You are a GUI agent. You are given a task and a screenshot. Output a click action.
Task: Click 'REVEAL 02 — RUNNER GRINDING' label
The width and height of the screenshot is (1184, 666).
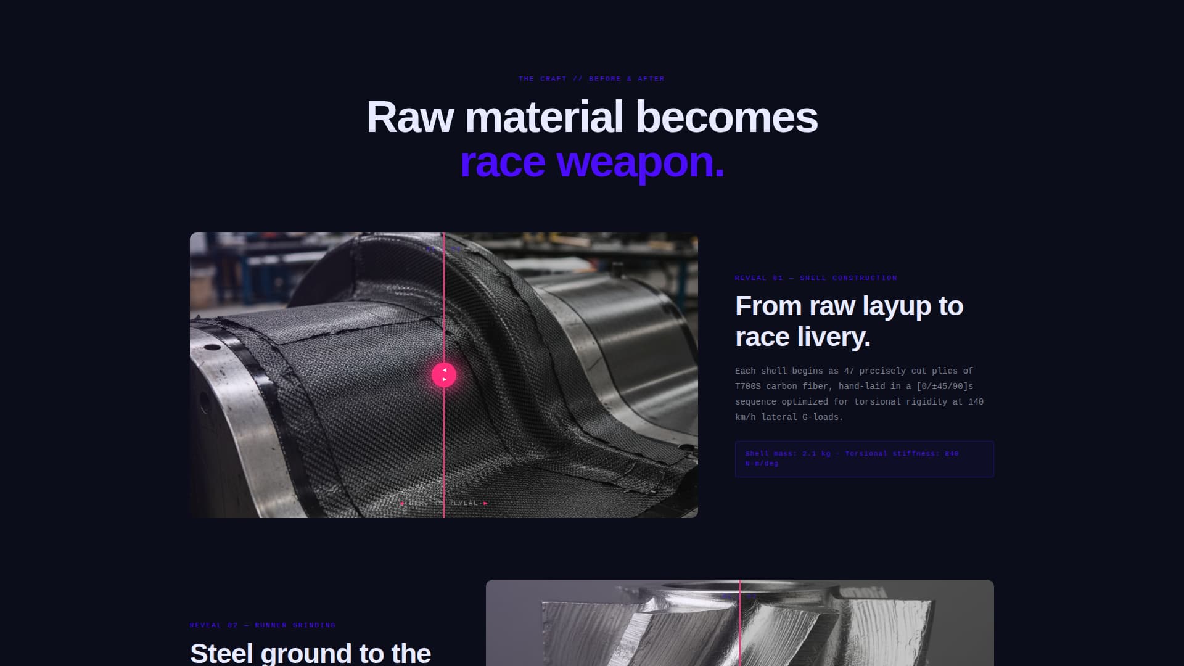263,625
